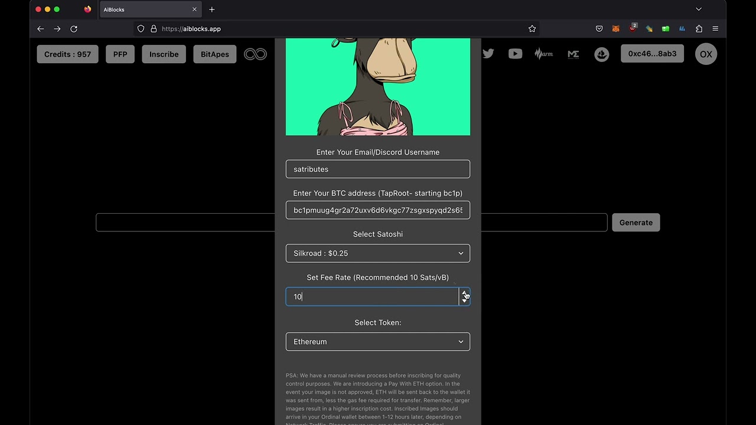This screenshot has width=756, height=425.
Task: Click the infinity loop logo icon
Action: 255,54
